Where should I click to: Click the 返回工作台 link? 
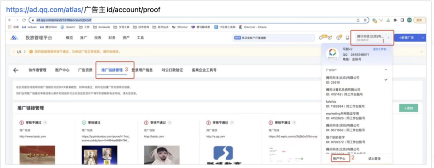point(379,49)
